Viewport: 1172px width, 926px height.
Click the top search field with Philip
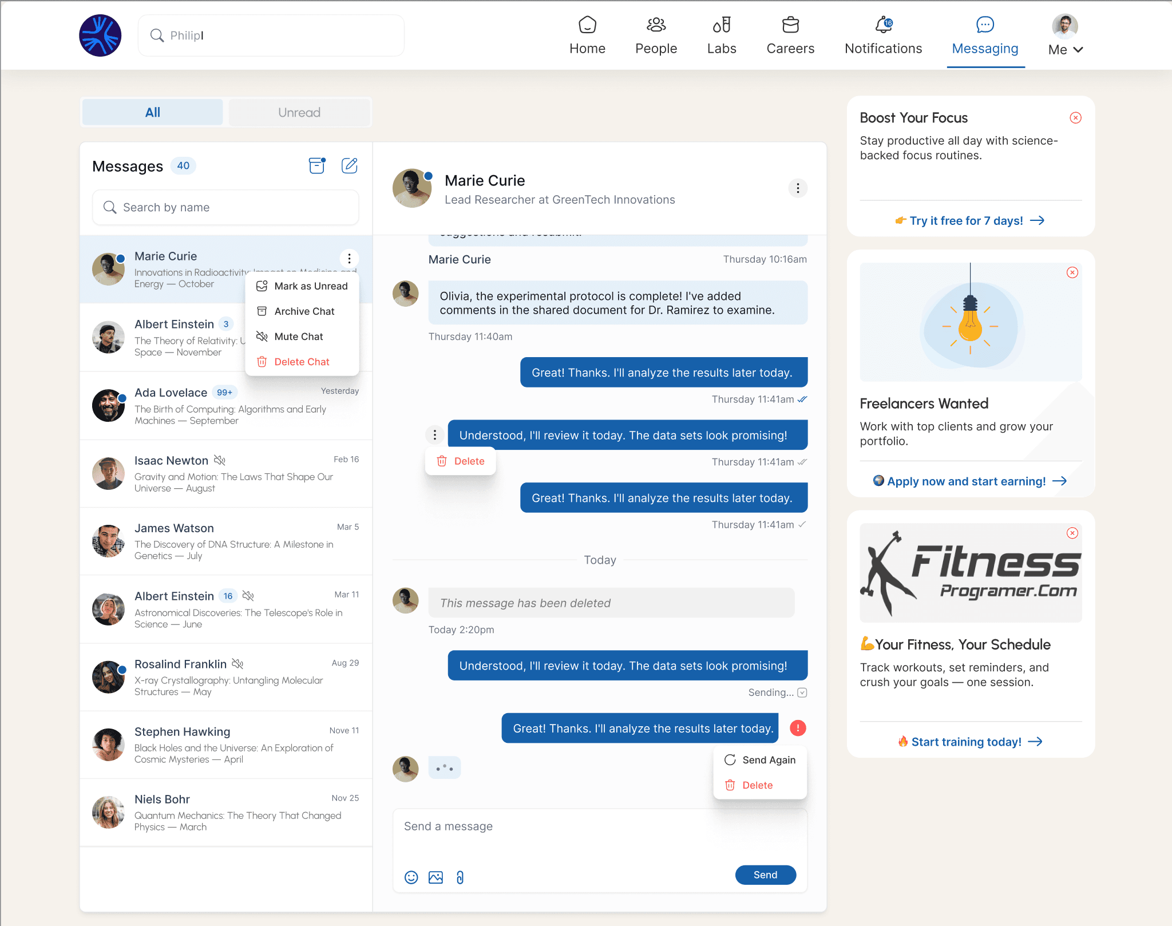271,35
